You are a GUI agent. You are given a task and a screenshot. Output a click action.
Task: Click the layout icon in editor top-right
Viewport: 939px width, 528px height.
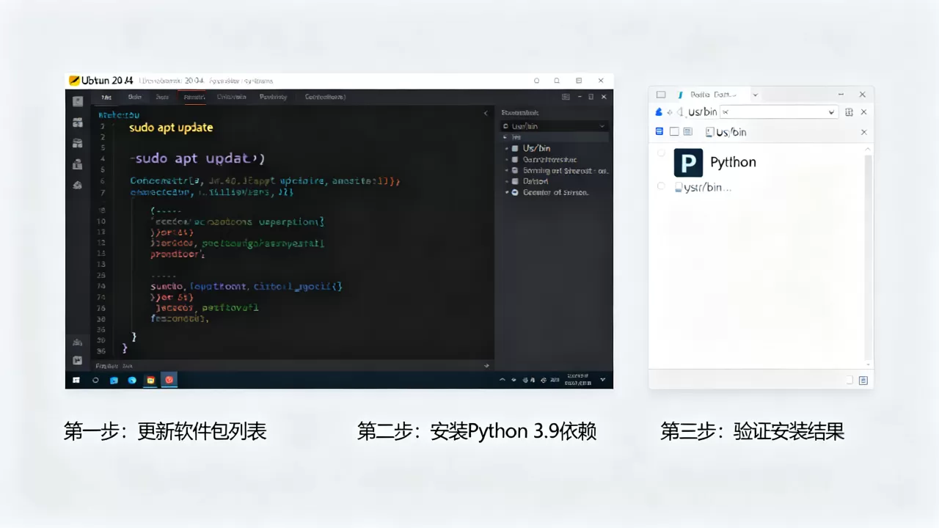(x=566, y=97)
